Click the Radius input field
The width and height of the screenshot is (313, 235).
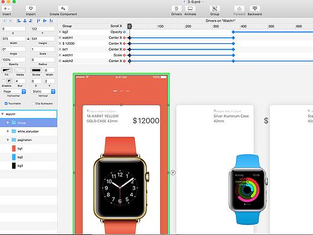coord(43,60)
